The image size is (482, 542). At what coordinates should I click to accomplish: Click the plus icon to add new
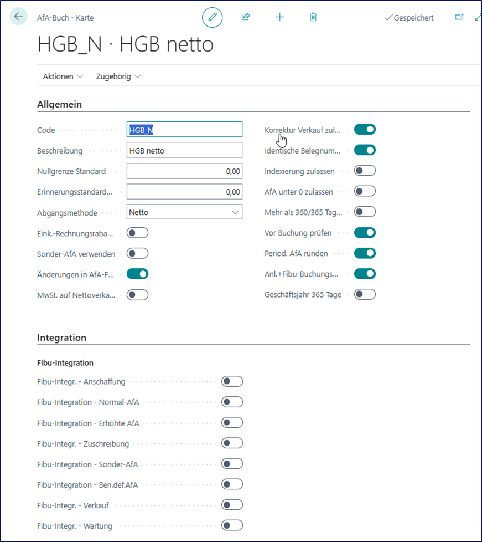(279, 17)
